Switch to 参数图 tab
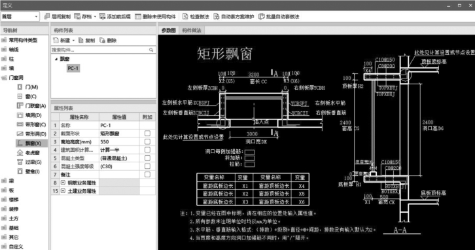Screen dimensions: 475x250 tap(168, 30)
